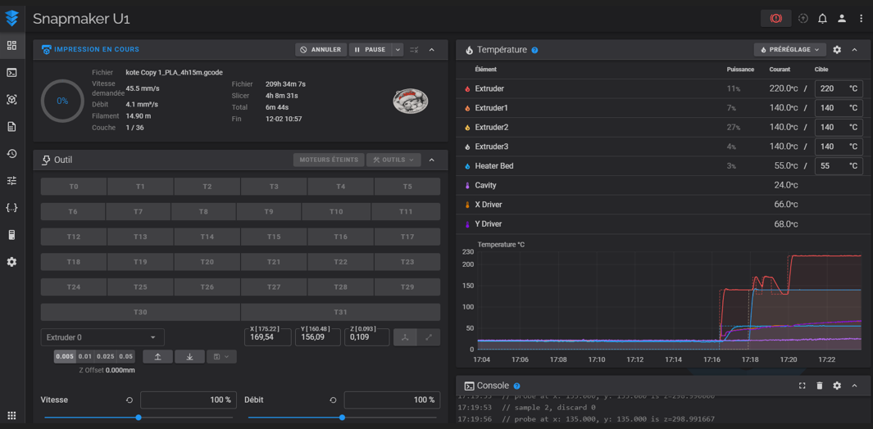The image size is (873, 429).
Task: Switch to relative positioning mode
Action: click(429, 337)
